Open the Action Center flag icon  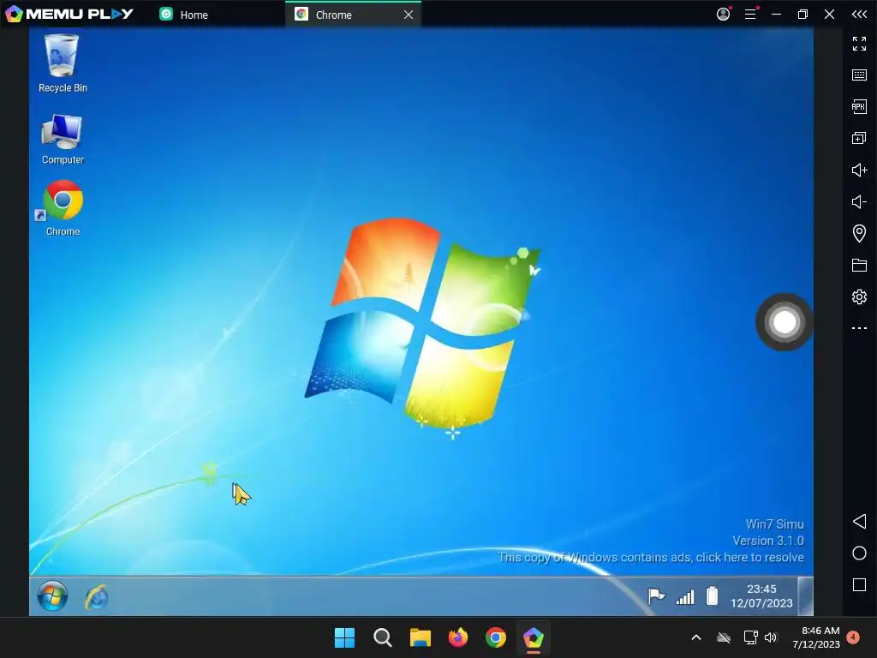(656, 596)
